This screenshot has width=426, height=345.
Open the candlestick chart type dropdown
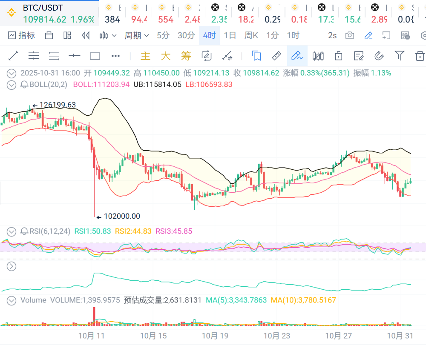coord(107,35)
